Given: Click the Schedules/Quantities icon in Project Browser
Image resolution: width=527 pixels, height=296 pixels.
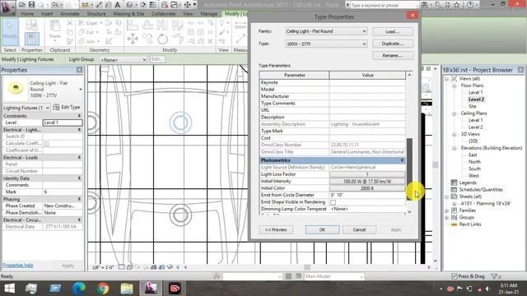Looking at the screenshot, I should 454,190.
